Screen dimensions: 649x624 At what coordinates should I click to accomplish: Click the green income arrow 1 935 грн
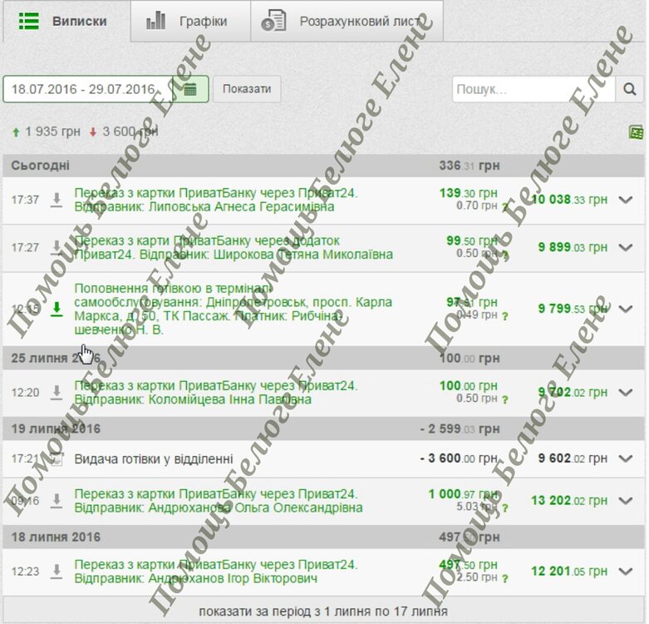tap(16, 132)
